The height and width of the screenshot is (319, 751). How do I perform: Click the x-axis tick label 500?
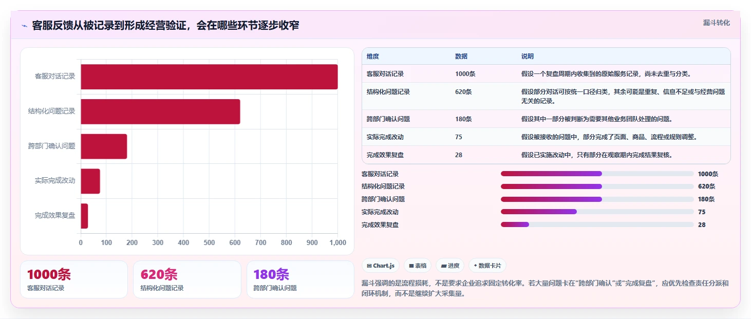tap(209, 243)
